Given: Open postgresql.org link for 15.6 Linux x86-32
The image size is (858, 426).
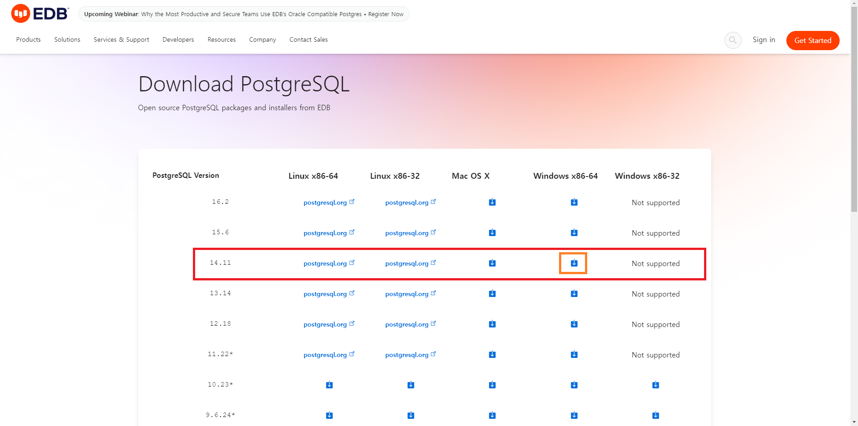Looking at the screenshot, I should click(x=410, y=233).
